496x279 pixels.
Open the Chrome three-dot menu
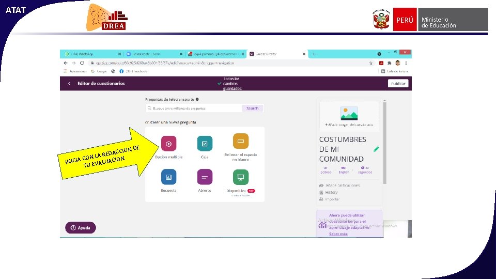[x=406, y=63]
